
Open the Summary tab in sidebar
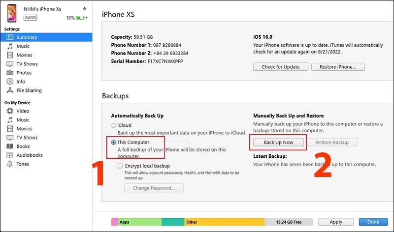(27, 37)
